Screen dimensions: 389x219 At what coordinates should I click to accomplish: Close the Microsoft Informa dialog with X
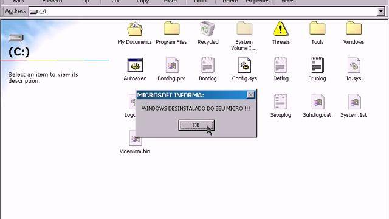coord(250,95)
